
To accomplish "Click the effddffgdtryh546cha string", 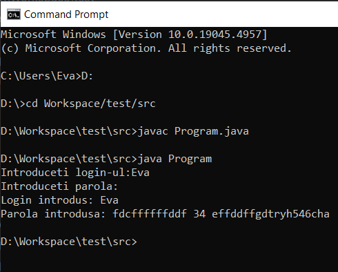I will (270, 214).
